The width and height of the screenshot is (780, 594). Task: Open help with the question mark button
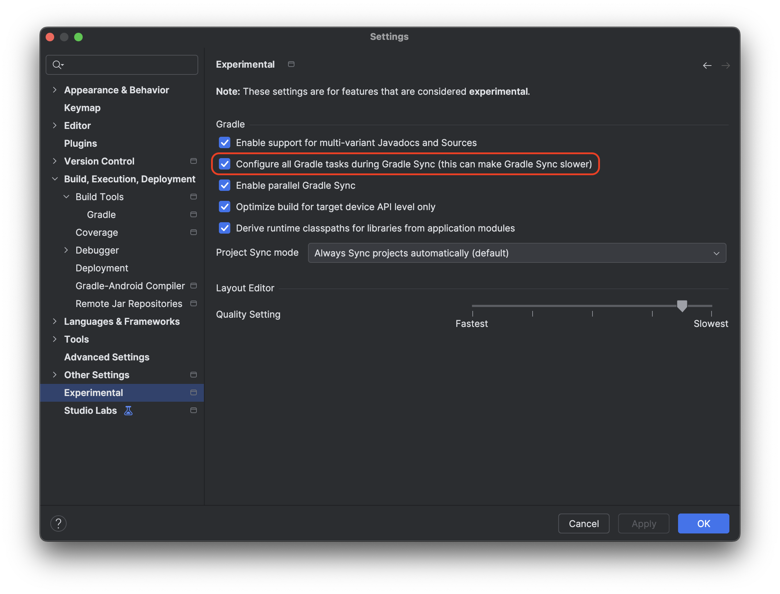pyautogui.click(x=58, y=523)
